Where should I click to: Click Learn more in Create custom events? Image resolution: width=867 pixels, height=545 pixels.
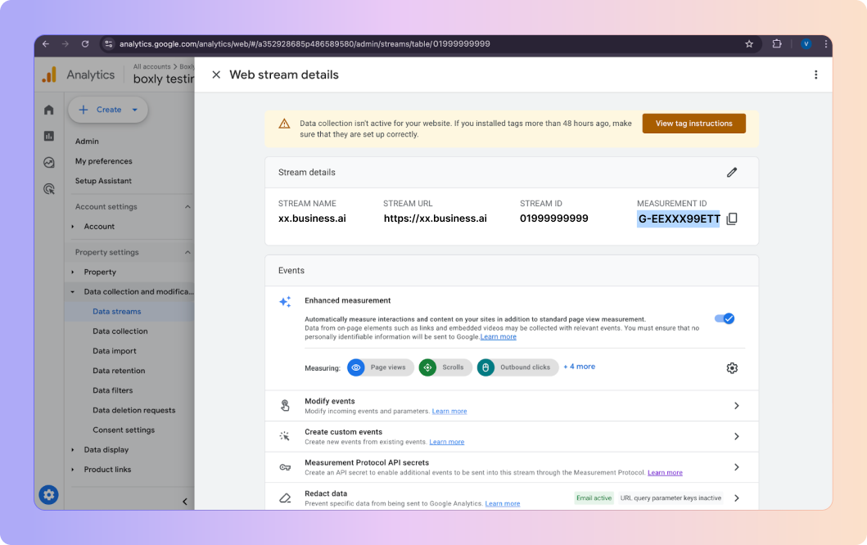tap(447, 442)
